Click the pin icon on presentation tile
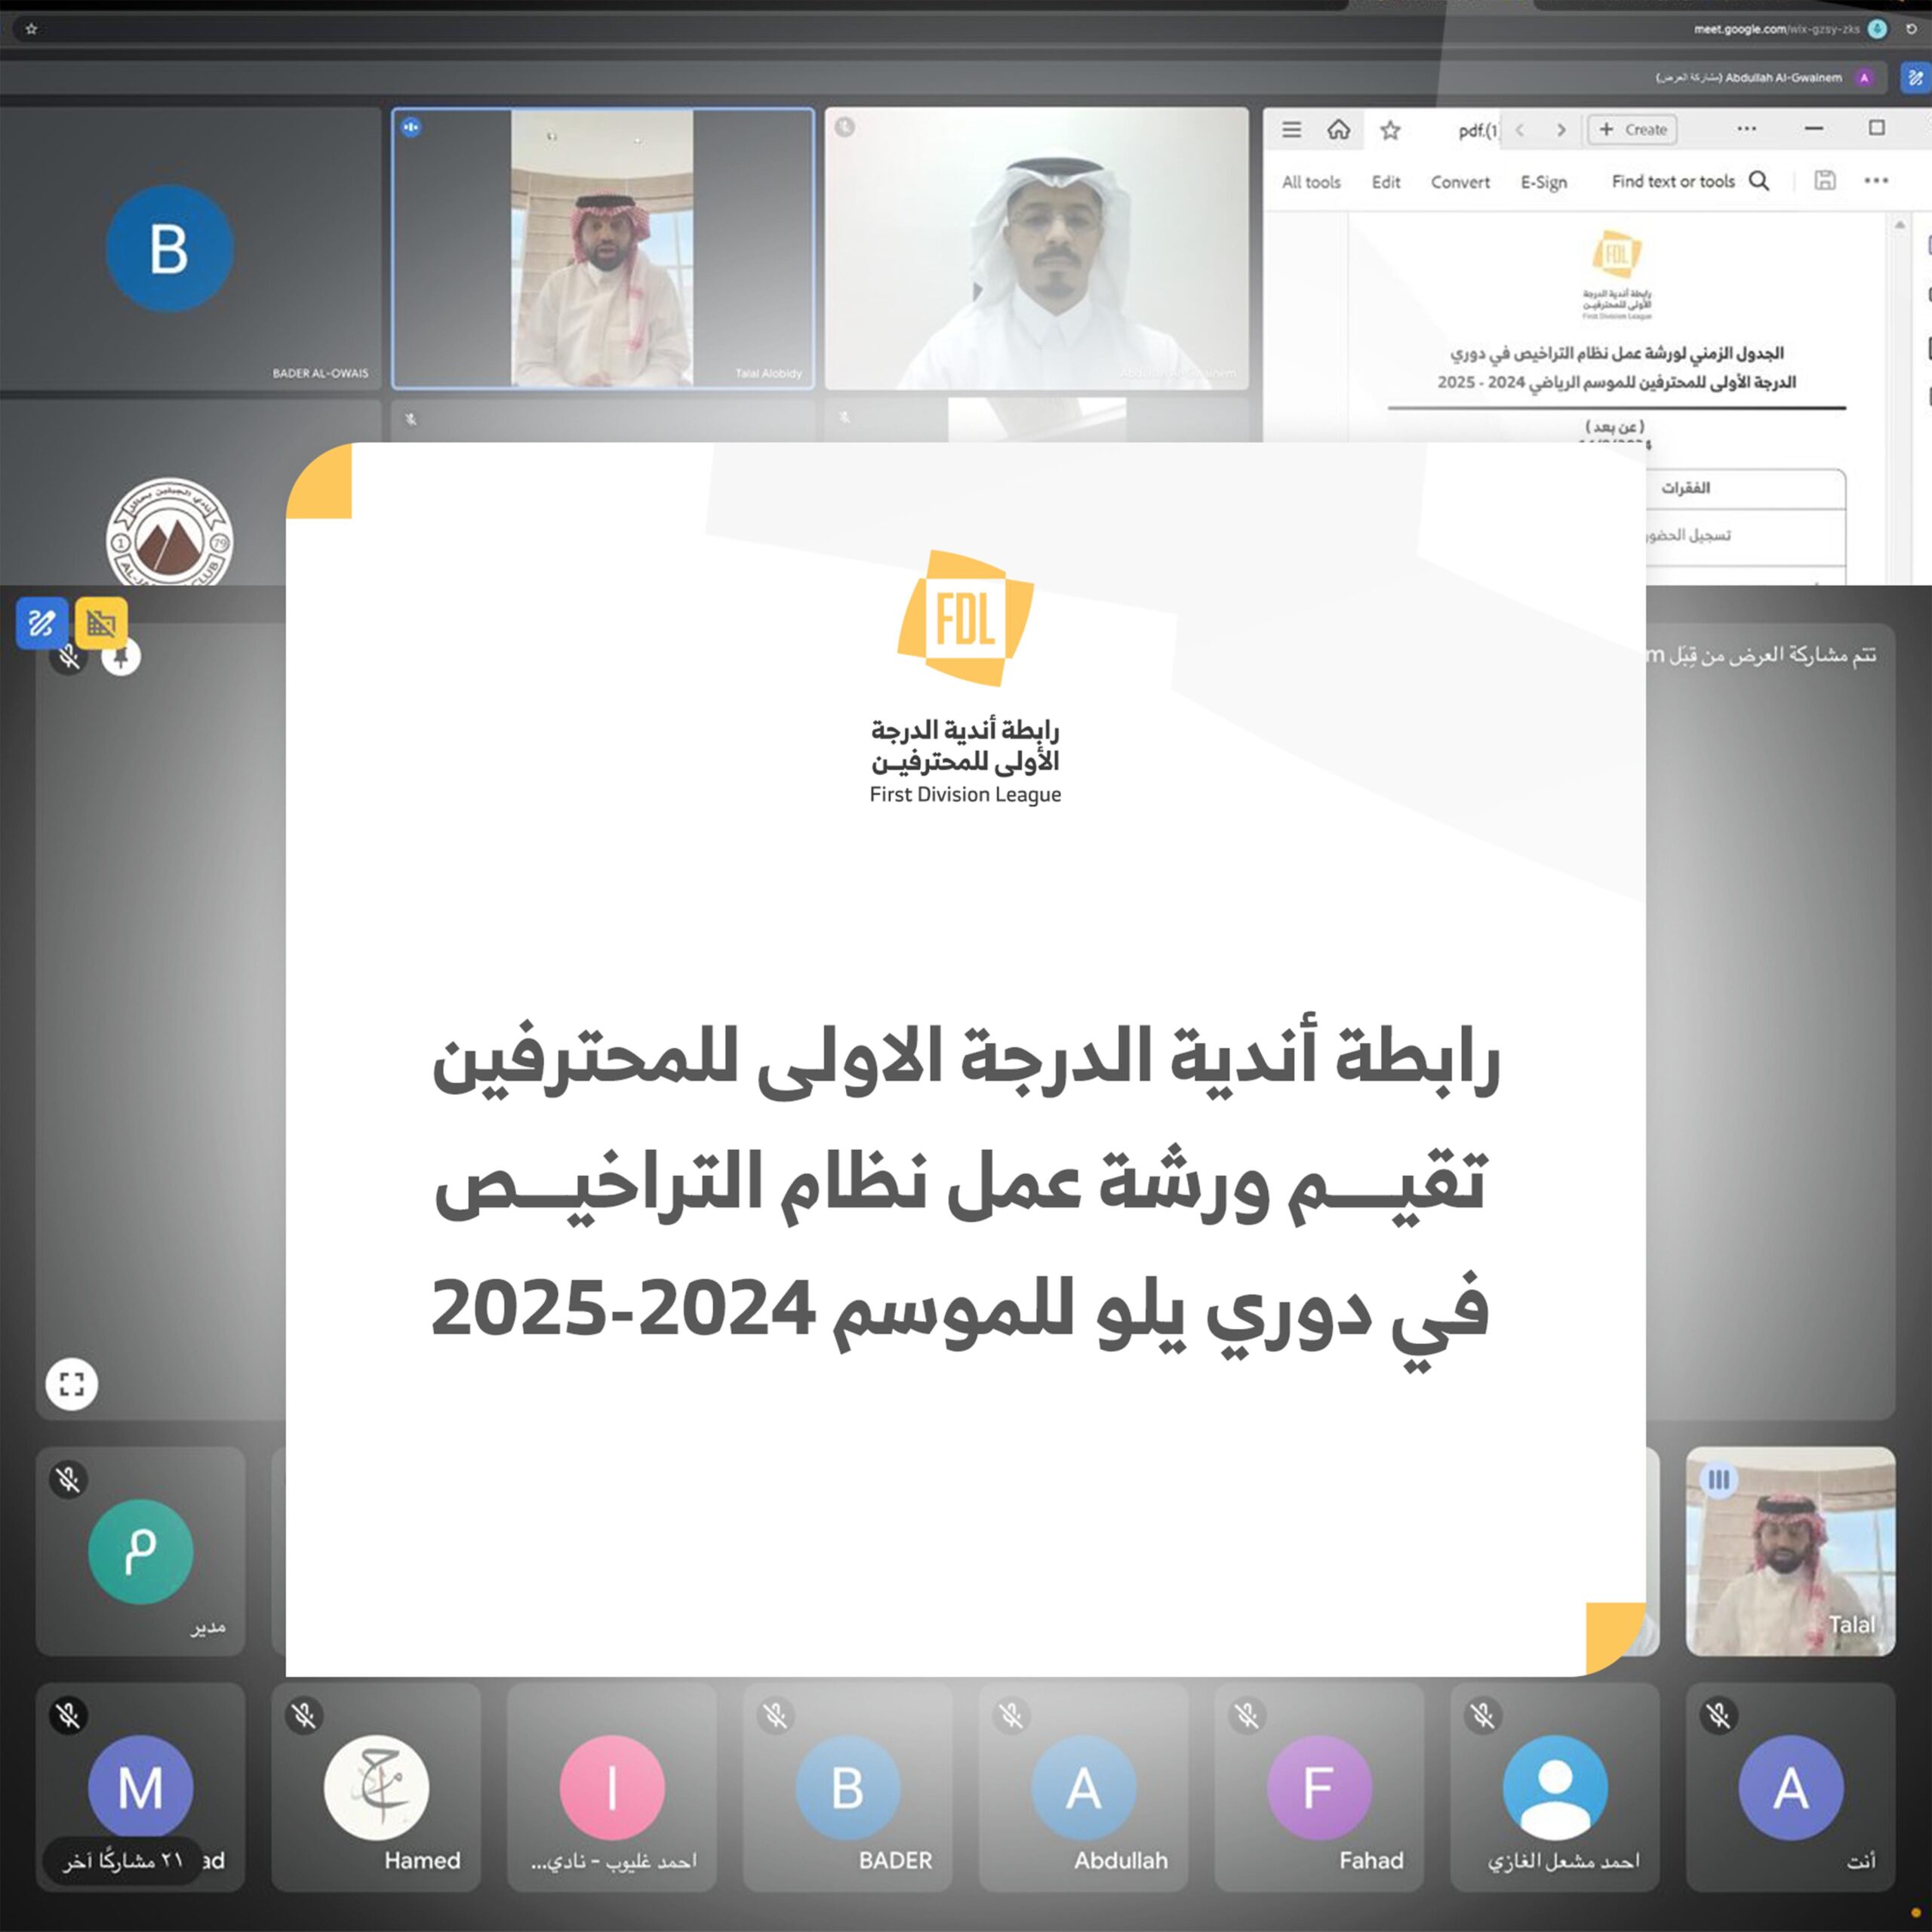The width and height of the screenshot is (1932, 1932). pos(122,657)
